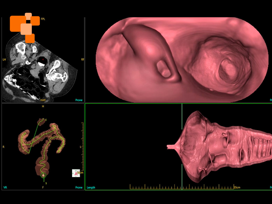Image resolution: width=272 pixels, height=204 pixels.
Task: Click the 'Length' label in the filet view
Action: point(91,188)
